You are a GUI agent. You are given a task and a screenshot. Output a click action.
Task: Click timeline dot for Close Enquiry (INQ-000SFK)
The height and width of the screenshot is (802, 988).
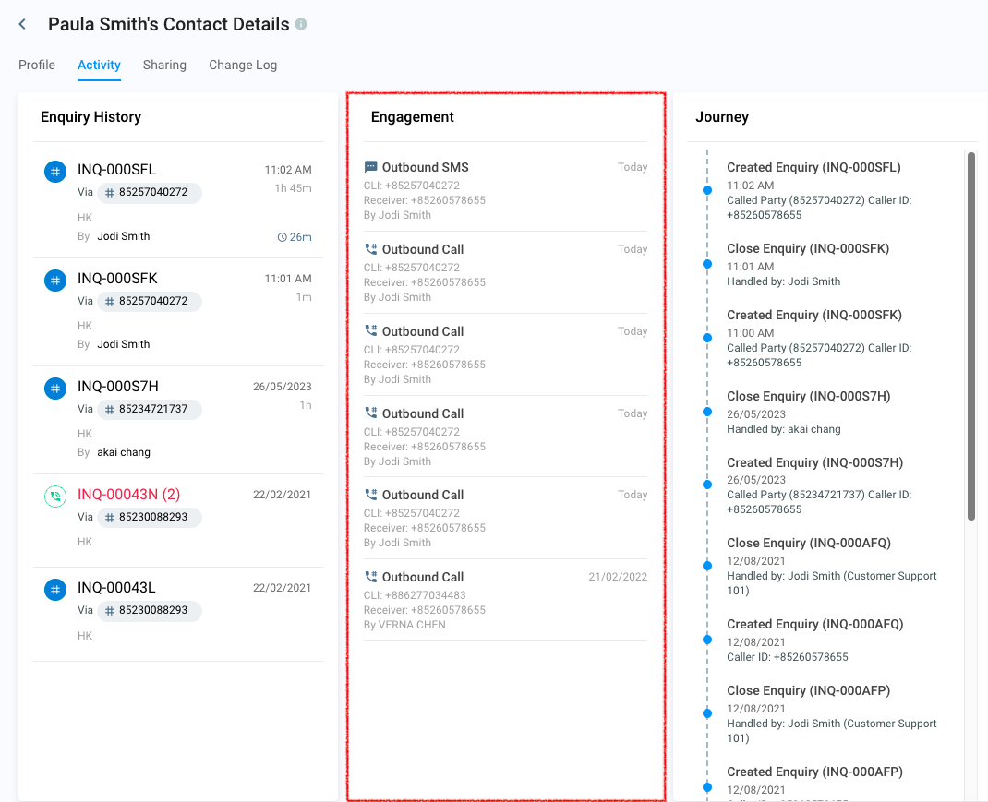point(707,264)
